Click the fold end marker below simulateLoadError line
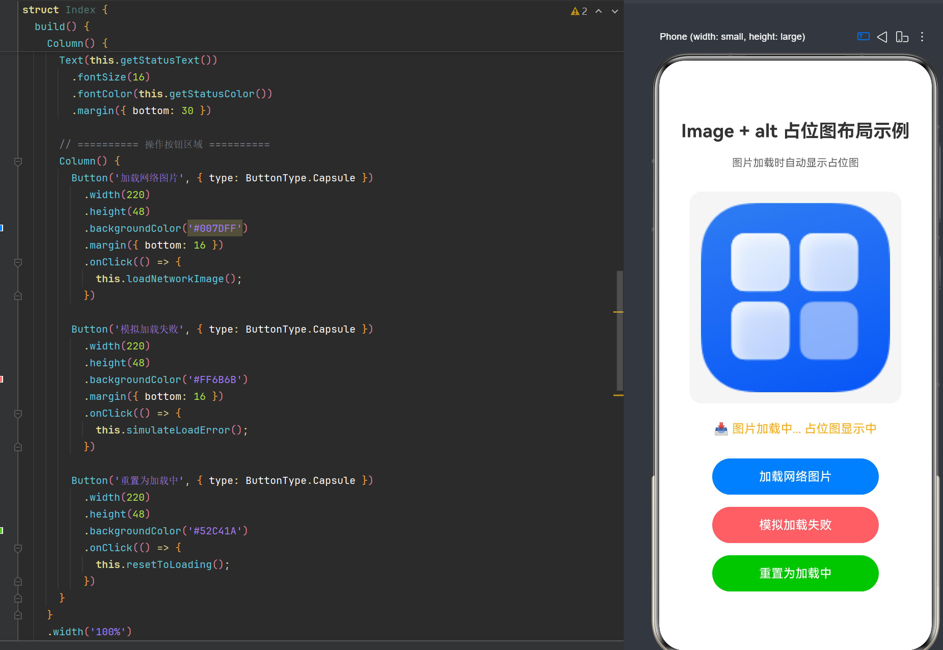This screenshot has width=943, height=650. pyautogui.click(x=18, y=447)
